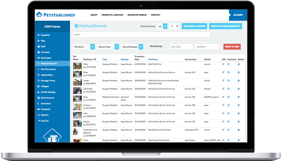Go to next page arrow

[x=177, y=26]
